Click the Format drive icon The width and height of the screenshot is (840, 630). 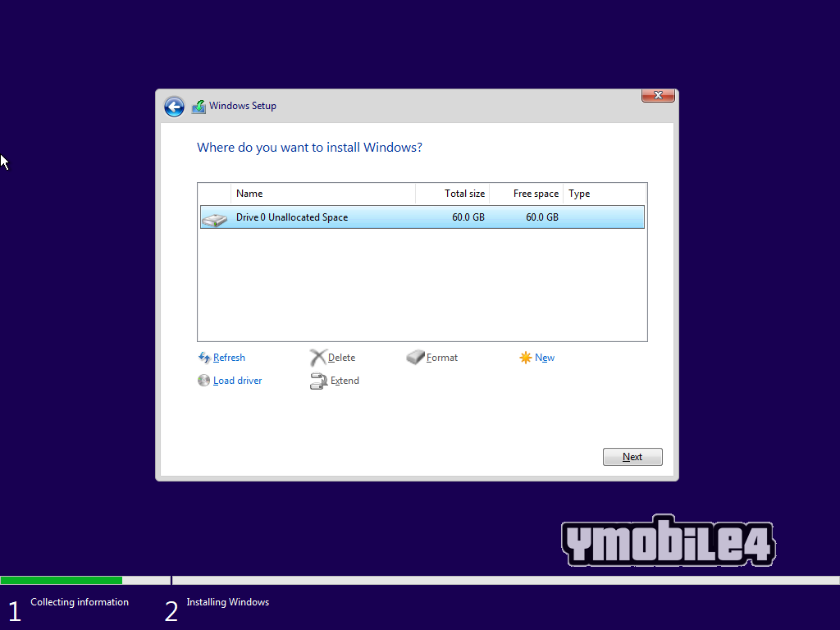click(x=415, y=358)
